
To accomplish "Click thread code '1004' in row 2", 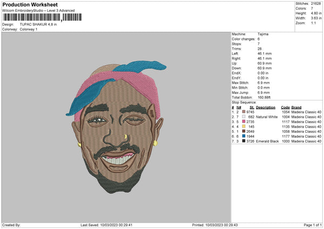I will point(286,117).
